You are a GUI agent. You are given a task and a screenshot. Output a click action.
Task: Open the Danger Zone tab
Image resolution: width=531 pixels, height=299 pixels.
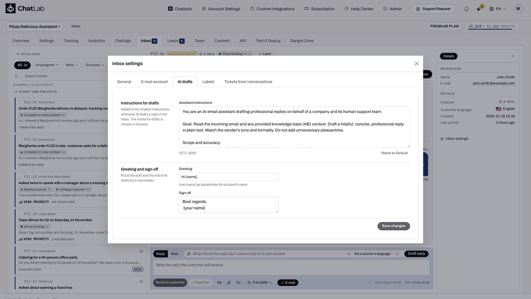click(x=302, y=41)
